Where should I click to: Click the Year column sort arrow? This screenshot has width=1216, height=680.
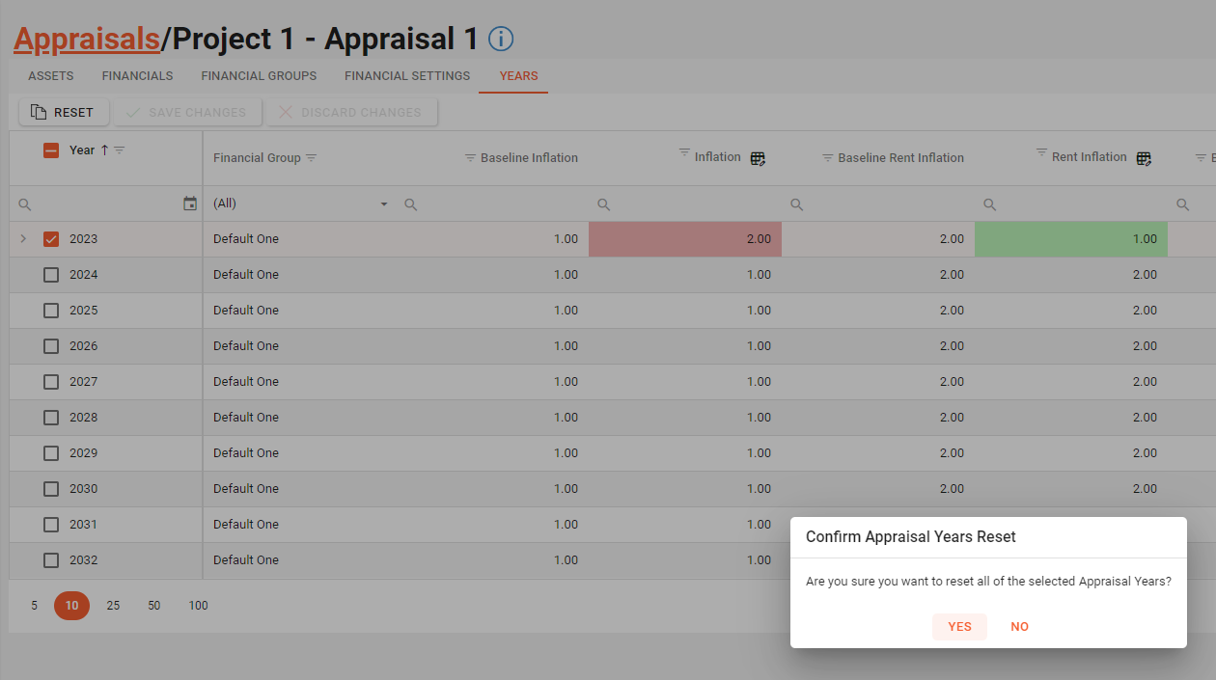[104, 150]
